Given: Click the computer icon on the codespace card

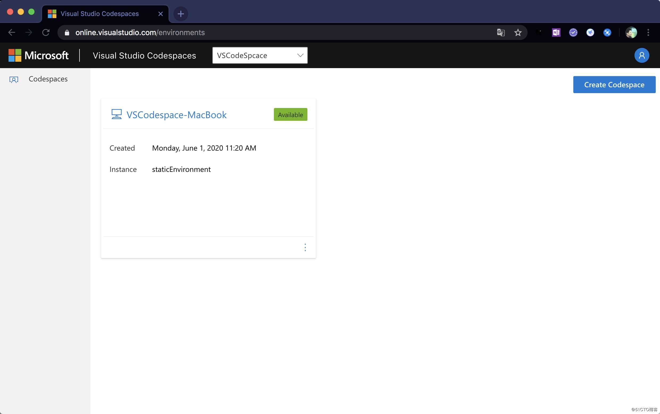Looking at the screenshot, I should (116, 114).
